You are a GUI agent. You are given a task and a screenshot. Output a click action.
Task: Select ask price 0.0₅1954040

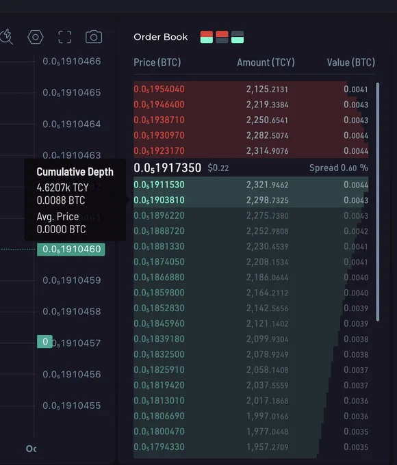click(x=159, y=89)
